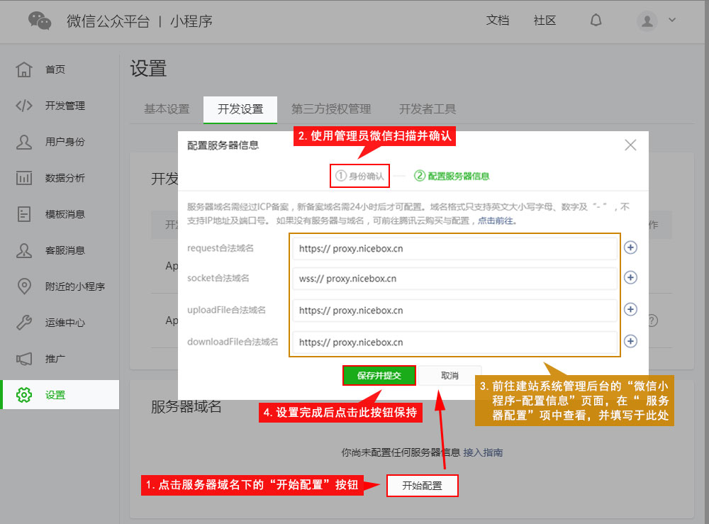Viewport: 709px width, 524px height.
Task: Open the user avatar account menu
Action: (656, 21)
